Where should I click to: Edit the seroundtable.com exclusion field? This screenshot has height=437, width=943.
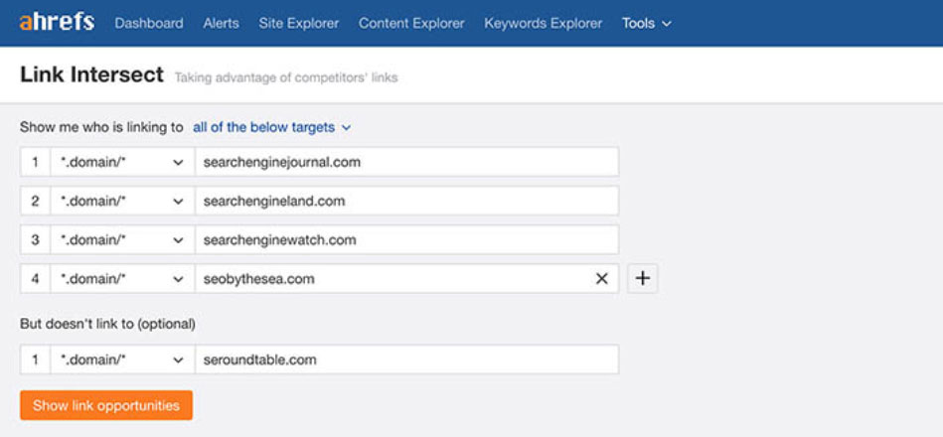click(405, 360)
